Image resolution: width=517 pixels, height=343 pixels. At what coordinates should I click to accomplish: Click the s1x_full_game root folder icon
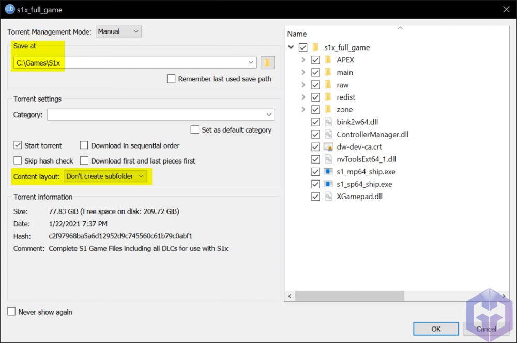click(315, 47)
